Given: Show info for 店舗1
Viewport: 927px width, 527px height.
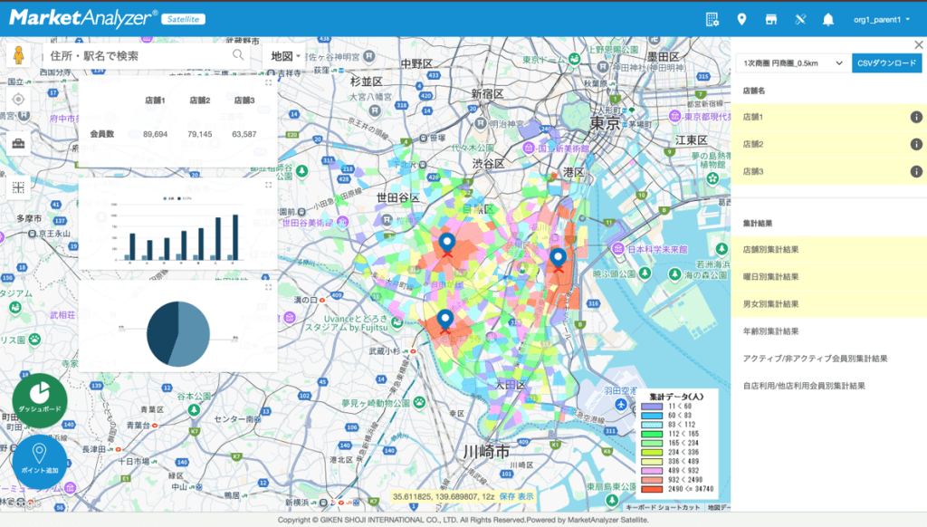Looking at the screenshot, I should point(916,117).
